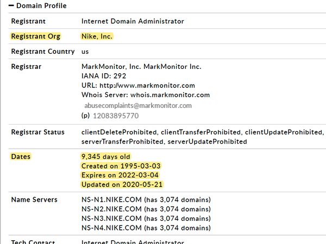Viewport: 326px width, 244px height.
Task: Click Created on 1995-03-03 line
Action: coord(121,166)
